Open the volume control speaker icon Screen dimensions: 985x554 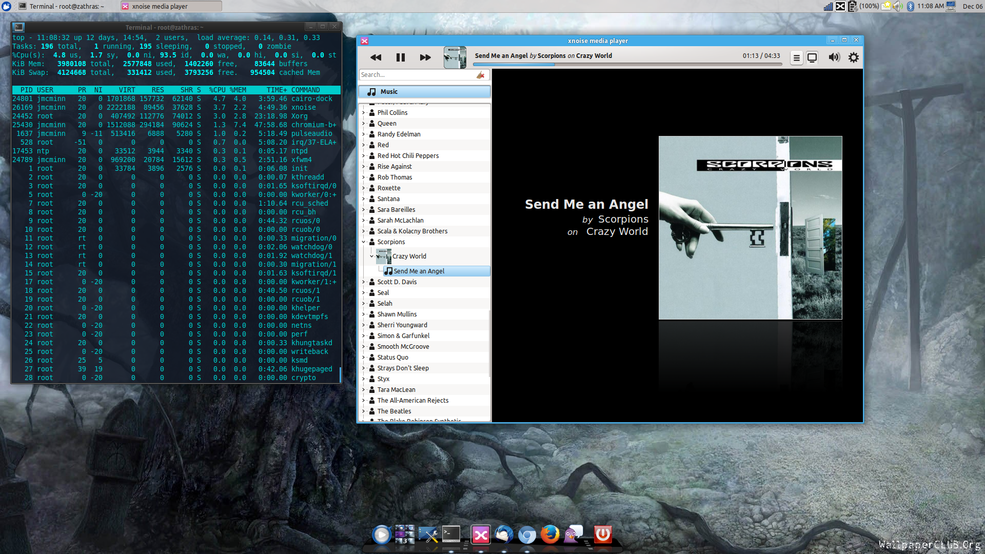click(x=834, y=57)
